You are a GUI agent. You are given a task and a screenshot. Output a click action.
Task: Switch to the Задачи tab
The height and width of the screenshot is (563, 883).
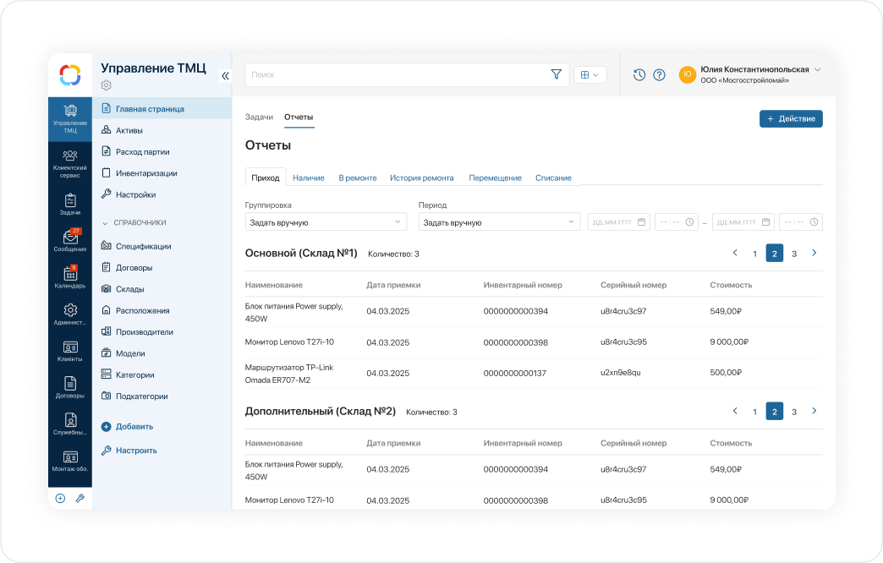(259, 117)
